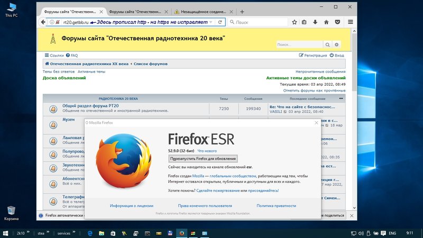423x238 pixels.
Task: Open the Firefox hamburger menu
Action: point(351,22)
